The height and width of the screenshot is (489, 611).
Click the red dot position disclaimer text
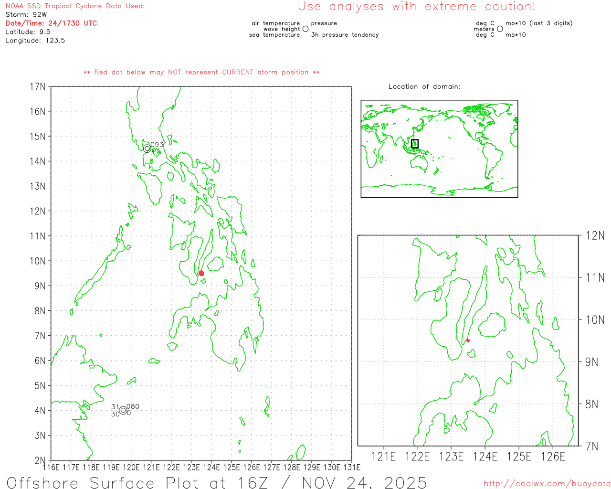tap(201, 73)
